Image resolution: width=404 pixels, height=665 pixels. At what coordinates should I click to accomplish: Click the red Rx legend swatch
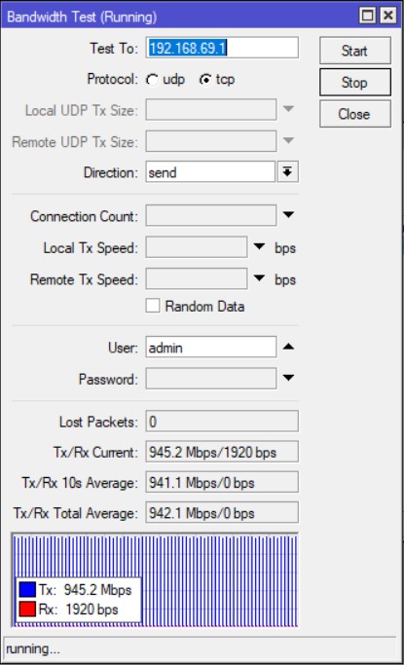(27, 610)
